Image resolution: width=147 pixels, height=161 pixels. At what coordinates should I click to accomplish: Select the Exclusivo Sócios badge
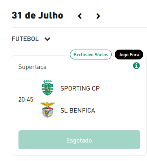(x=91, y=55)
